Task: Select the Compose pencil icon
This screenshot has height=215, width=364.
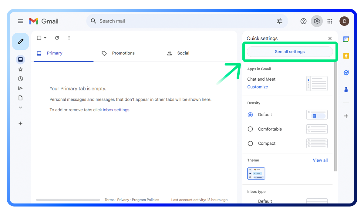Action: 20,42
